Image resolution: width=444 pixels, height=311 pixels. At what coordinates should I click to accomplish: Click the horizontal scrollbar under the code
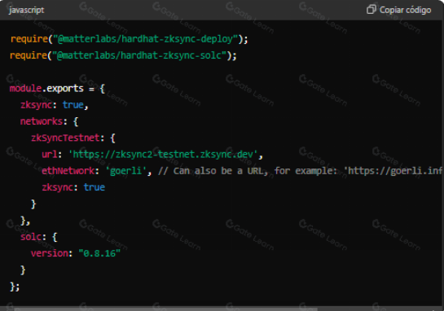(x=165, y=309)
